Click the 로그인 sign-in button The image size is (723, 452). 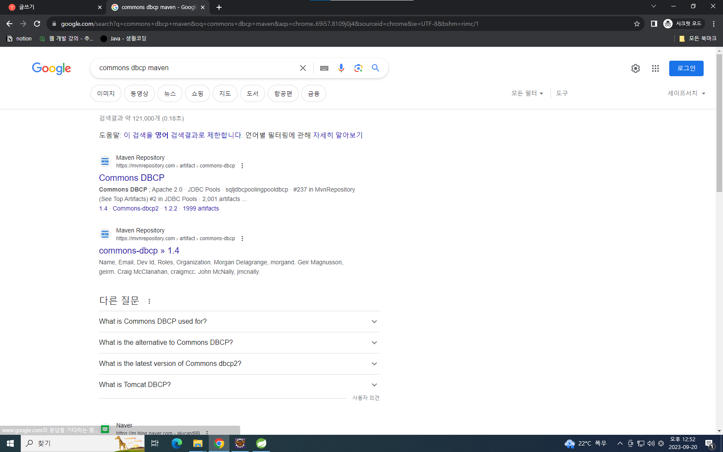(x=686, y=68)
